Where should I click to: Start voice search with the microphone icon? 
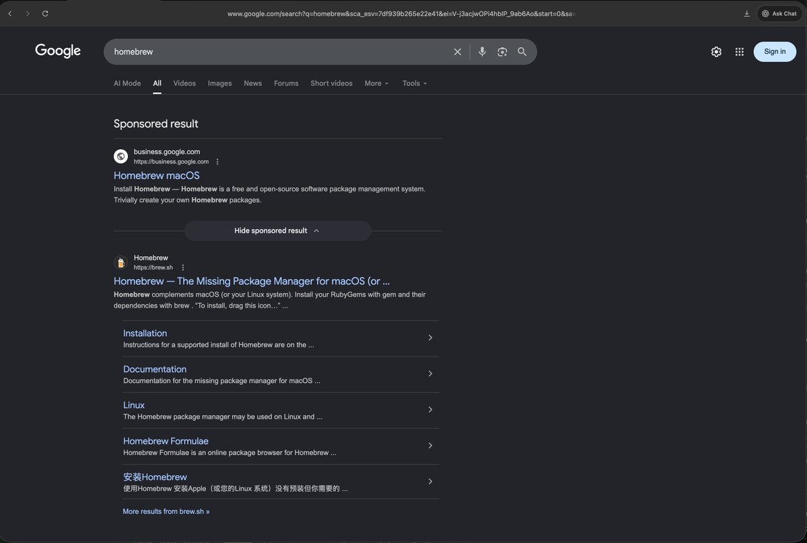point(482,52)
